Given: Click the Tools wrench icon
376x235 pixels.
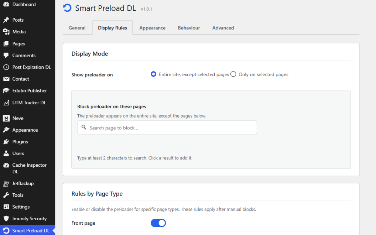Looking at the screenshot, I should click(6, 195).
